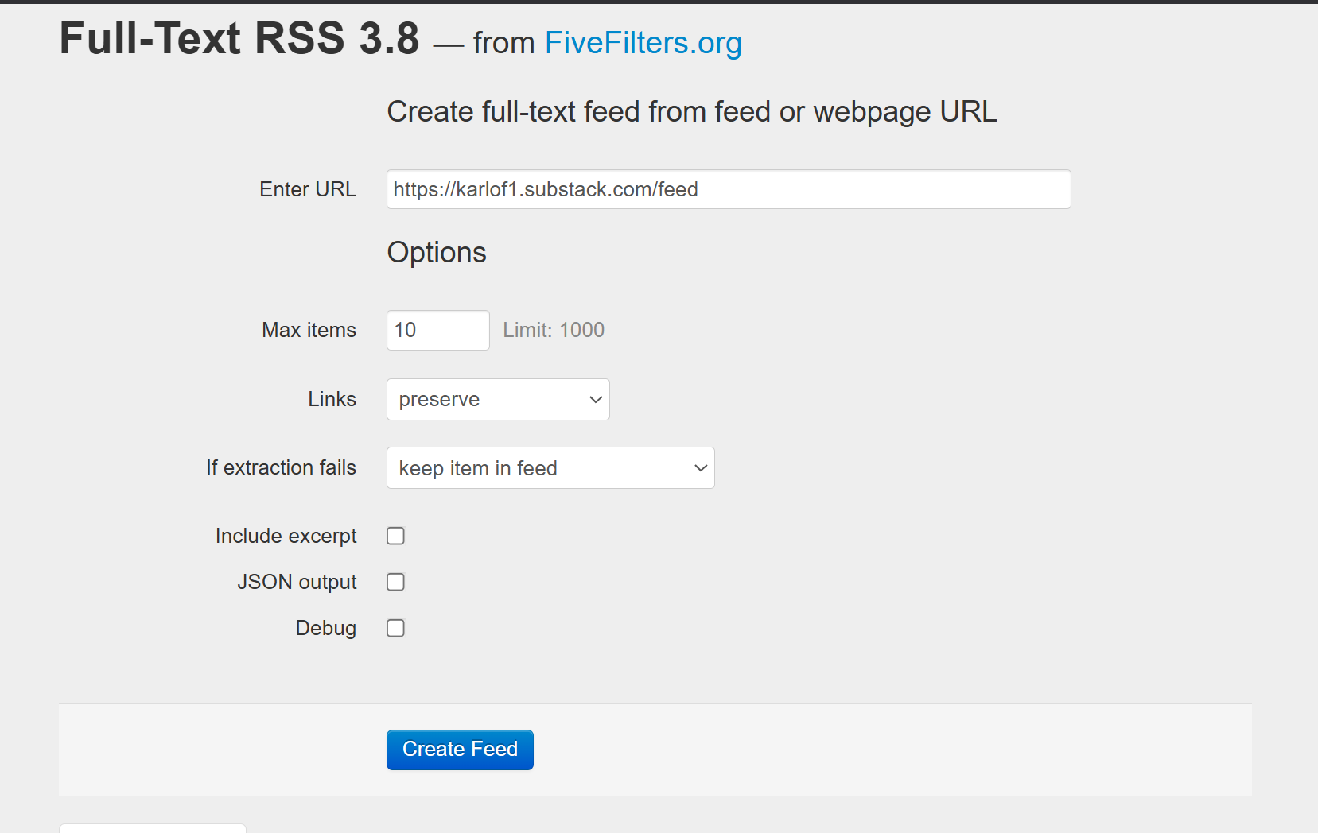Screen dimensions: 1318x833
Task: Expand the If extraction fails dropdown
Action: tap(550, 468)
